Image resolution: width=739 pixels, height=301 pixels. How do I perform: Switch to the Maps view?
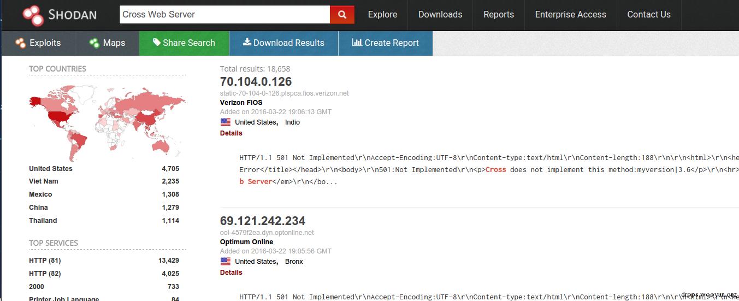(107, 43)
